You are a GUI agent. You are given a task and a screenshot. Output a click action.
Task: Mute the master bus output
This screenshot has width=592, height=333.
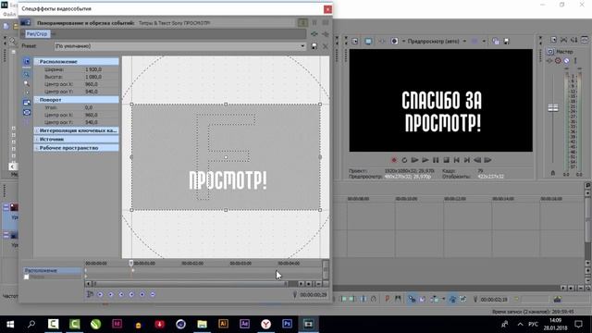[566, 60]
